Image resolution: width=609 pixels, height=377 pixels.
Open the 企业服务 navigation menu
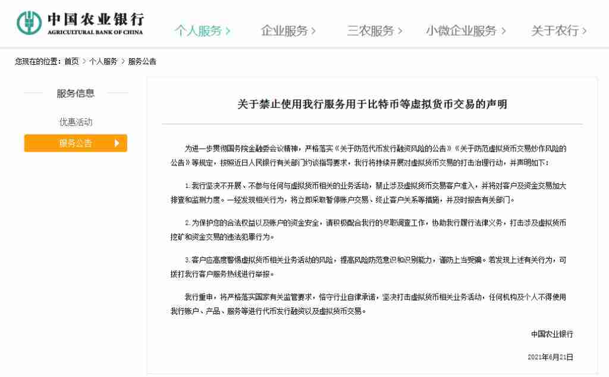click(284, 31)
